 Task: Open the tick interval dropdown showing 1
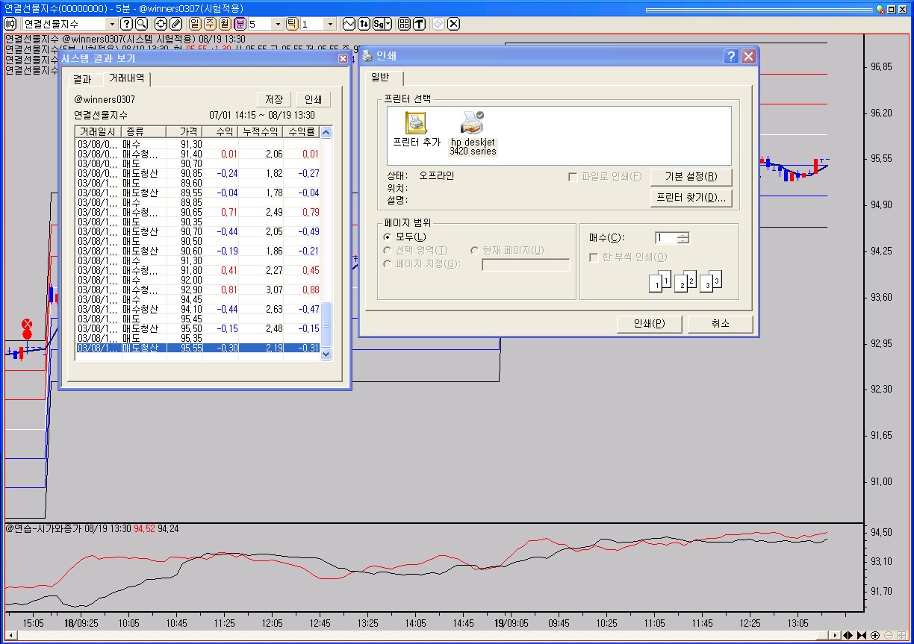pyautogui.click(x=330, y=24)
